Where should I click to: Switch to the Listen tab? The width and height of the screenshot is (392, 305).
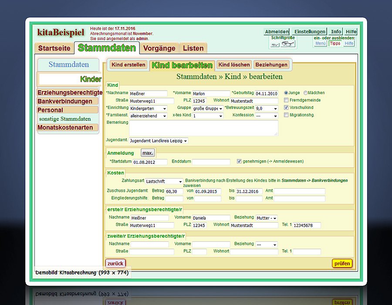193,48
